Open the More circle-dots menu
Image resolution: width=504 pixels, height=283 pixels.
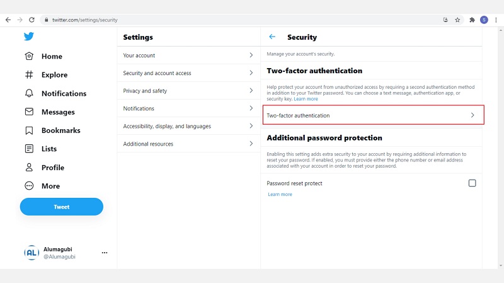(29, 186)
